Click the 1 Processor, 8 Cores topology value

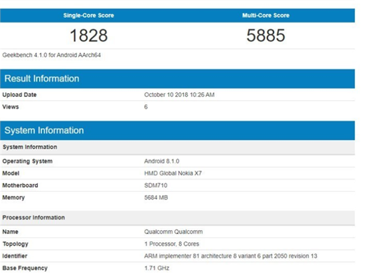pyautogui.click(x=172, y=243)
